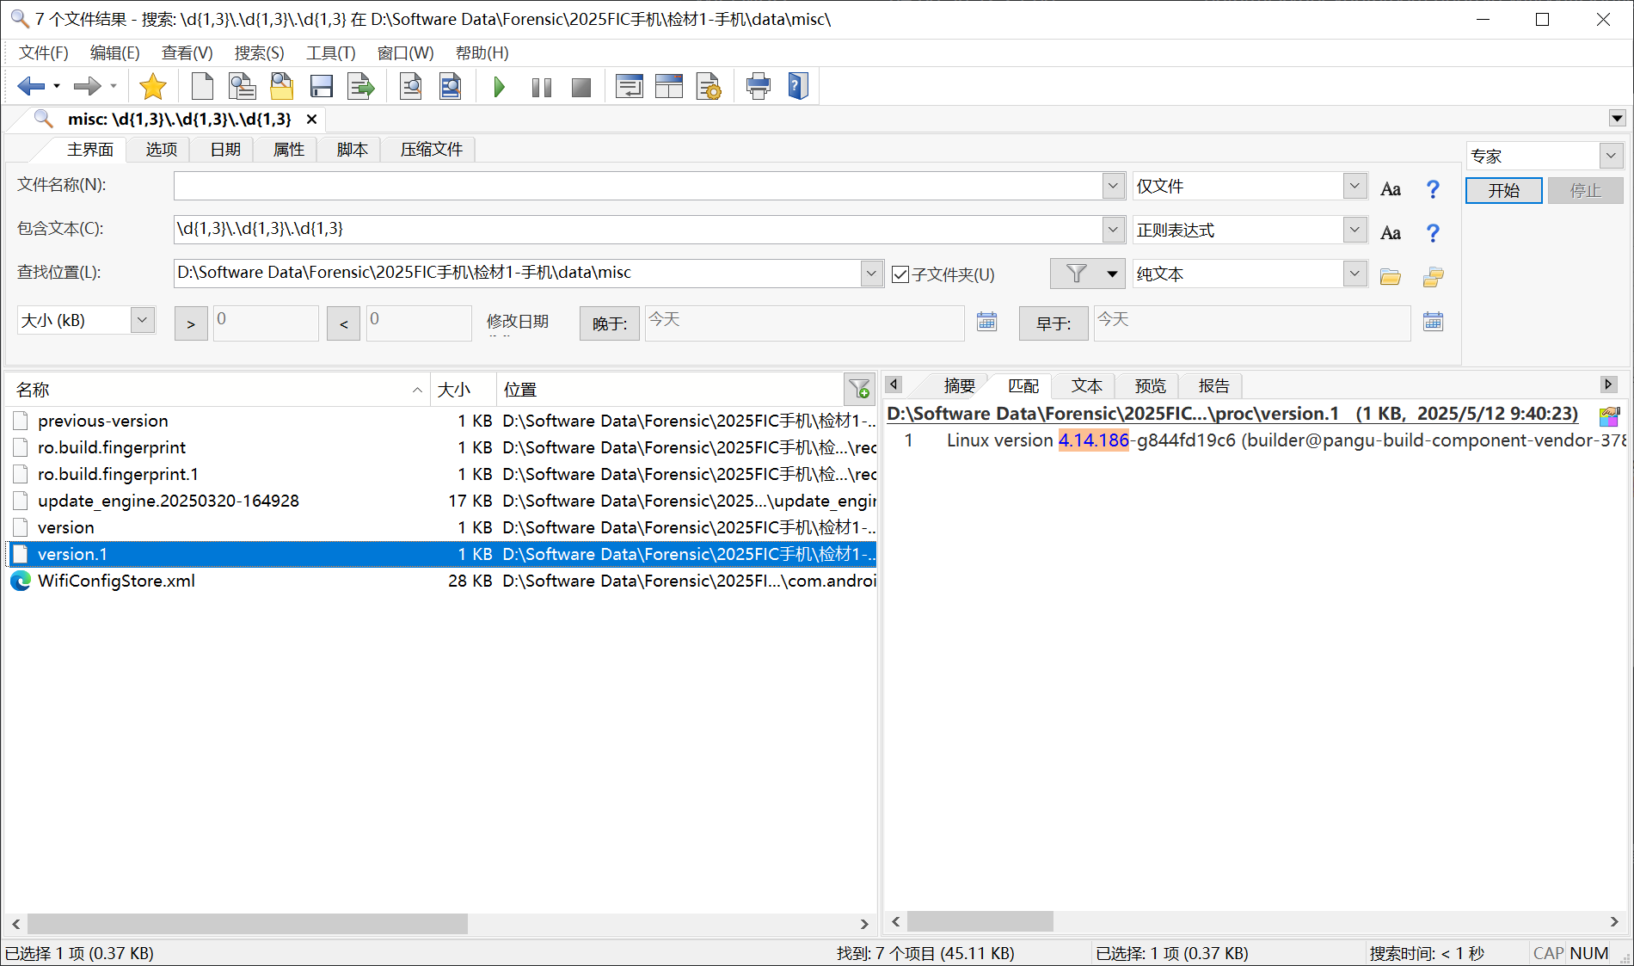
Task: Open the 搜索(S) menu
Action: coord(259,53)
